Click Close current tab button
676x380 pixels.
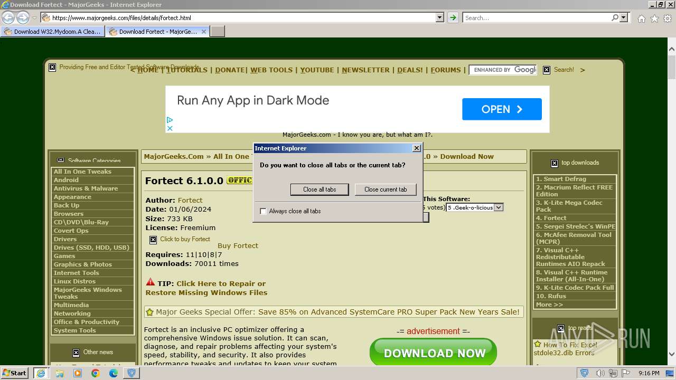coord(386,189)
